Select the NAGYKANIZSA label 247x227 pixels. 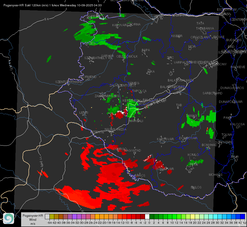click(116, 129)
